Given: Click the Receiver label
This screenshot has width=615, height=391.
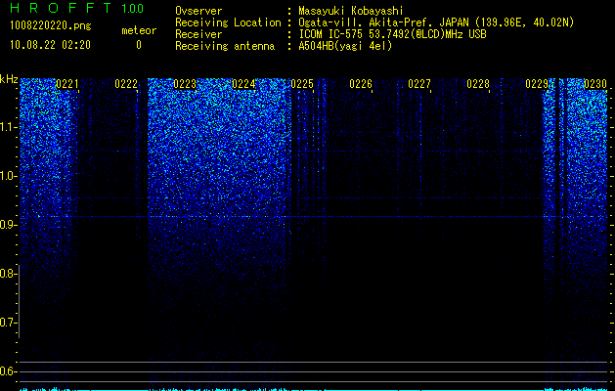Looking at the screenshot, I should click(198, 34).
